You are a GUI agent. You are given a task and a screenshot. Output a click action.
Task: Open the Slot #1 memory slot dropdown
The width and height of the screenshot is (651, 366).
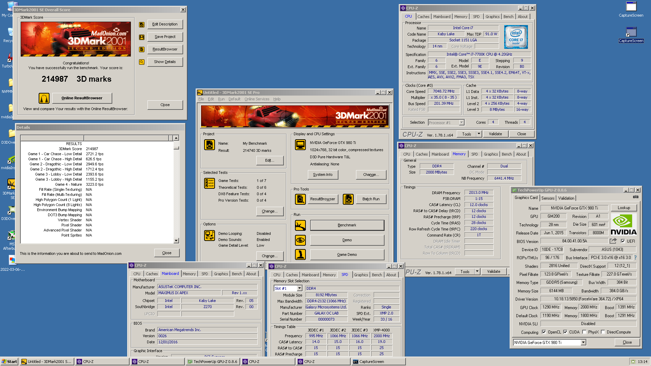coord(299,288)
